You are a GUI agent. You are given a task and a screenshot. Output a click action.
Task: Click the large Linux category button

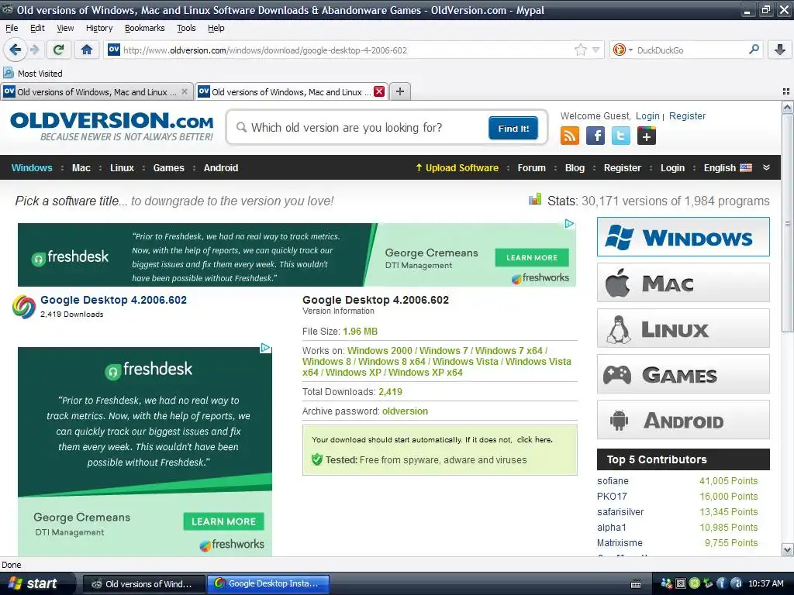point(683,328)
